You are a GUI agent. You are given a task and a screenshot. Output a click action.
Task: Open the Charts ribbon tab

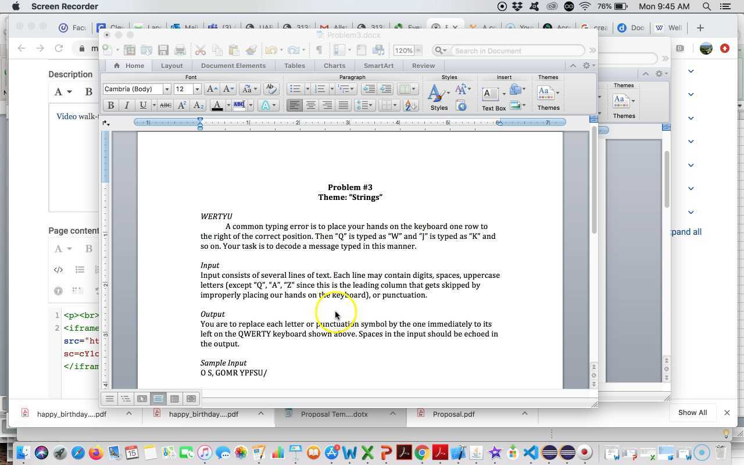(334, 66)
